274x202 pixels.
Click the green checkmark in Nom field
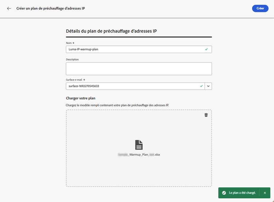[x=206, y=49]
